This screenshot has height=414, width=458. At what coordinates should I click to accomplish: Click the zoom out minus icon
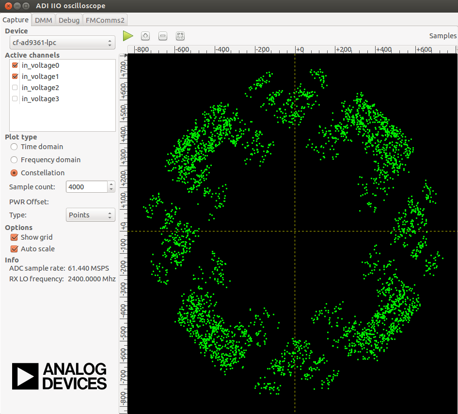(x=163, y=36)
